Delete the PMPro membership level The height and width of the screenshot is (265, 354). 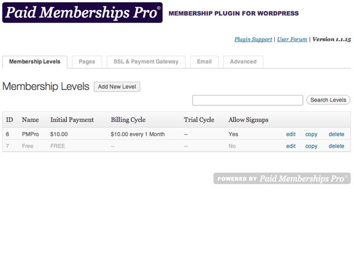coord(336,134)
